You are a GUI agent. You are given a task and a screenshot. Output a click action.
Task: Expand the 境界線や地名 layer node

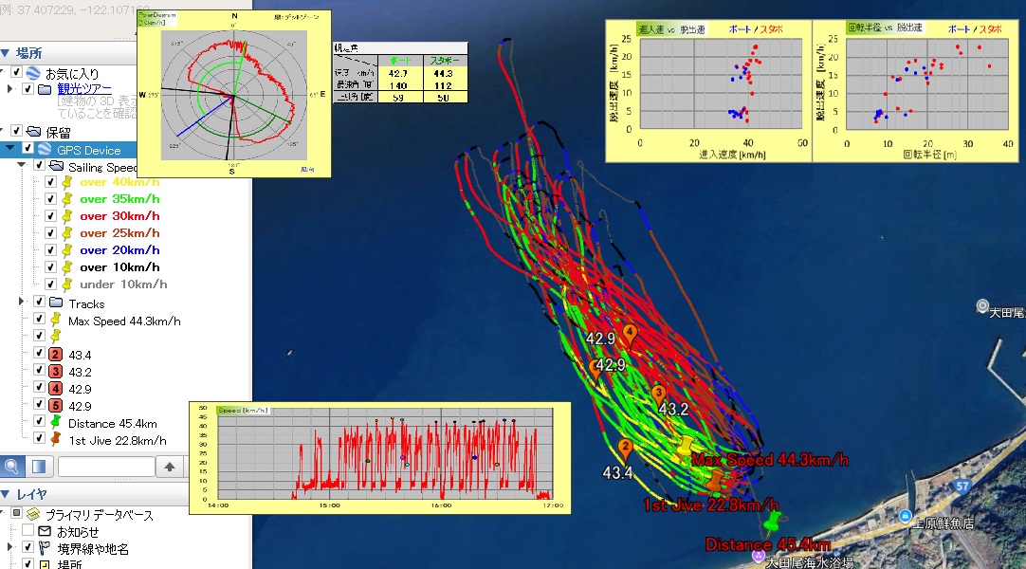coord(9,547)
